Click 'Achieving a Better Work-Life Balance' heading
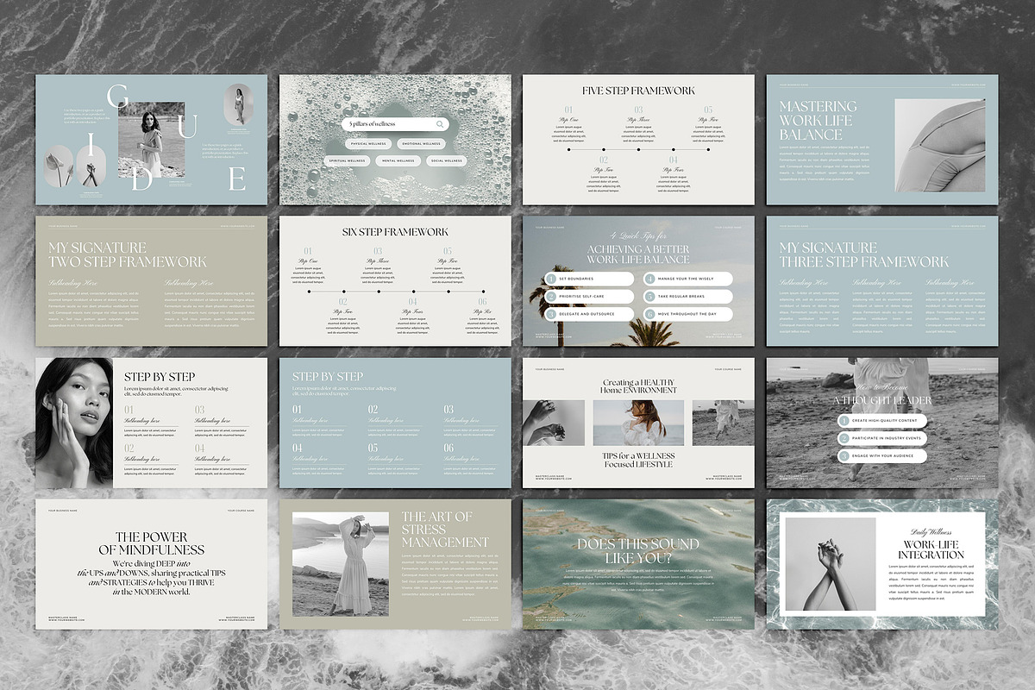Viewport: 1035px width, 690px height. coord(638,254)
